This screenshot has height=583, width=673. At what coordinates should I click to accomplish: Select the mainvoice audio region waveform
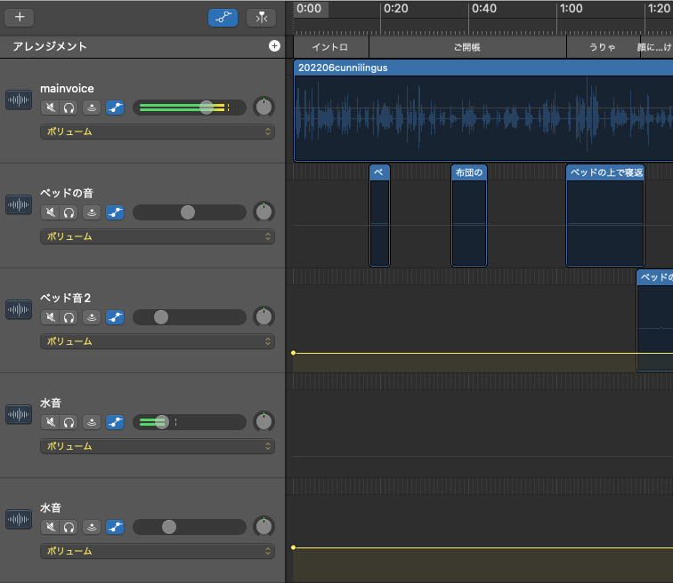coord(483,118)
